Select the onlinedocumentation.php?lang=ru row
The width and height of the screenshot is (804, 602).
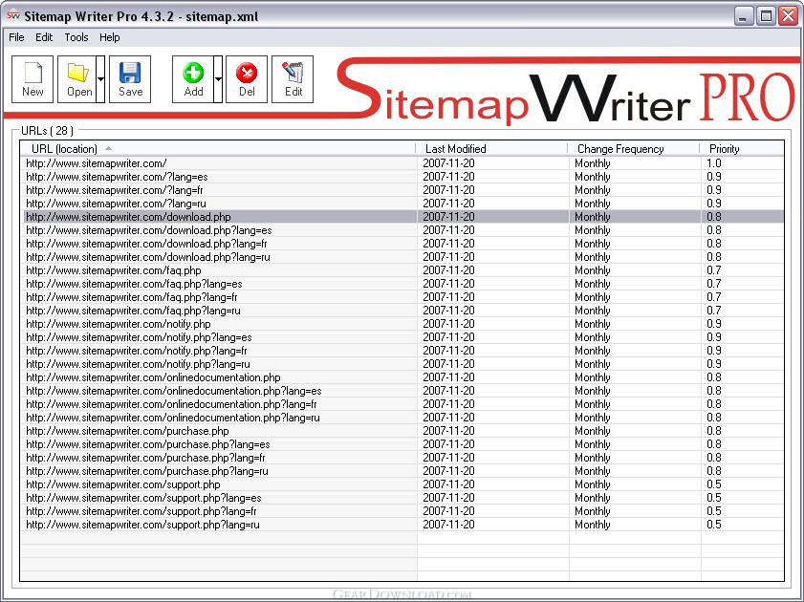click(x=402, y=417)
